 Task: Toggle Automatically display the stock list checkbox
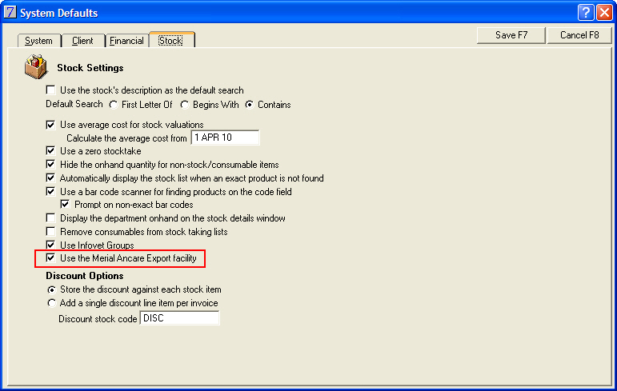pos(50,178)
